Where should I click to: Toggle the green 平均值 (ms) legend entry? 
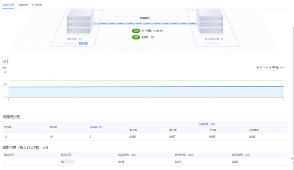tap(277, 67)
